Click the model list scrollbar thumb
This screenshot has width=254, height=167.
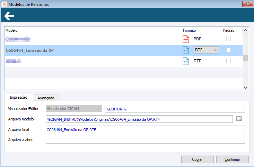click(x=245, y=58)
